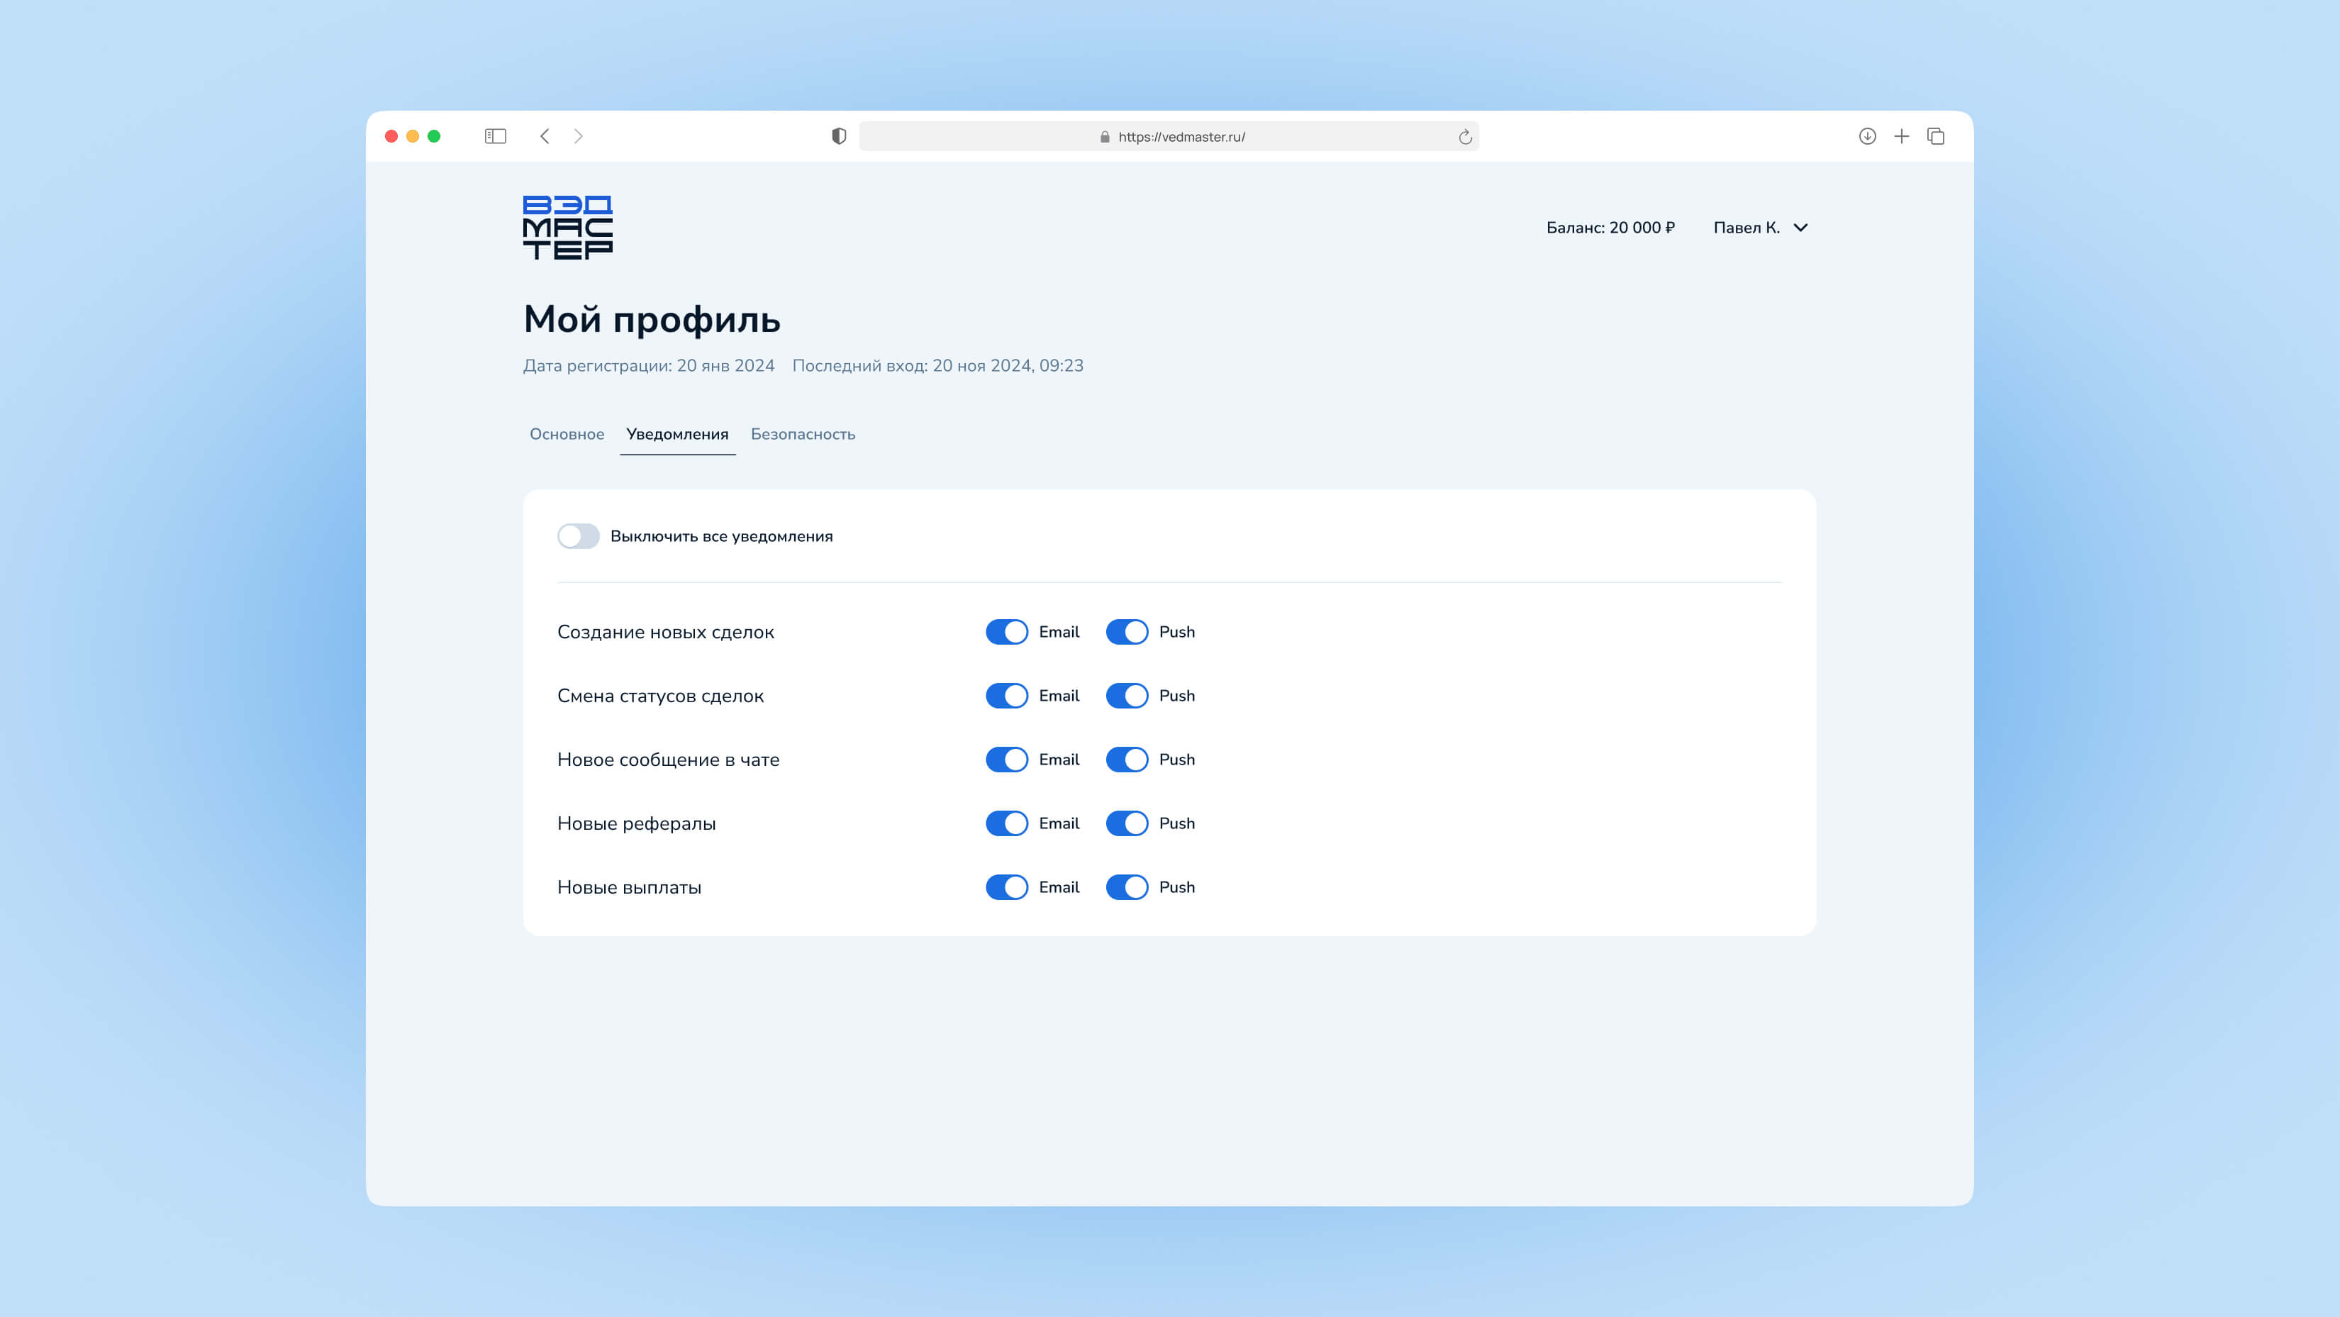This screenshot has height=1317, width=2340.
Task: Click the ВЭД Мастер logo
Action: coord(568,227)
